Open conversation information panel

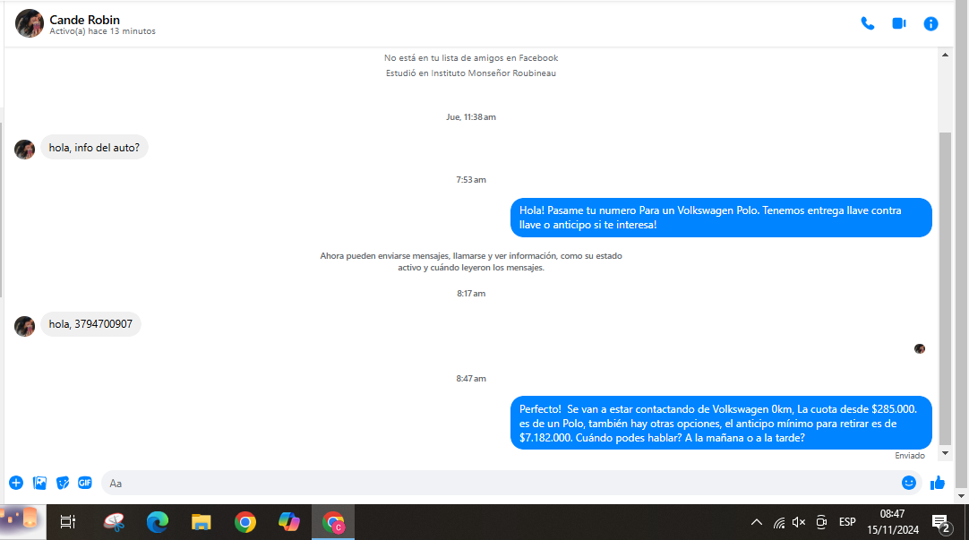[x=930, y=23]
